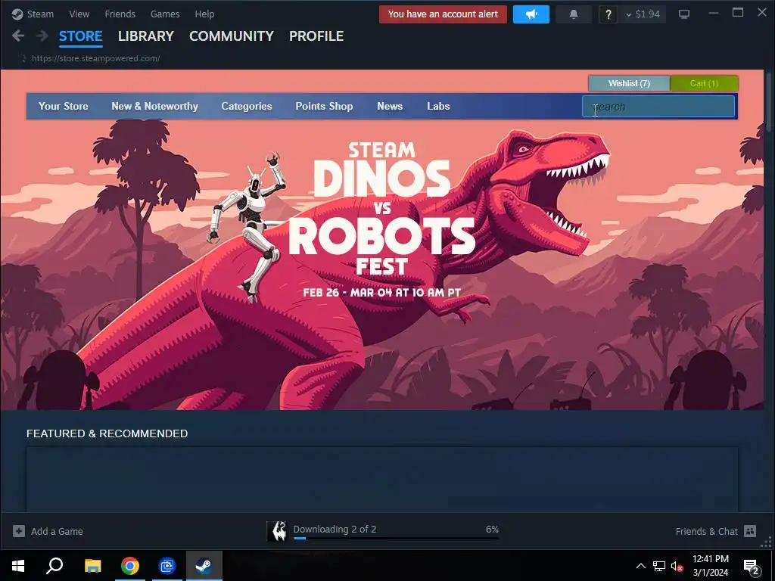Open the Windows notification center
The image size is (775, 581).
coord(752,566)
